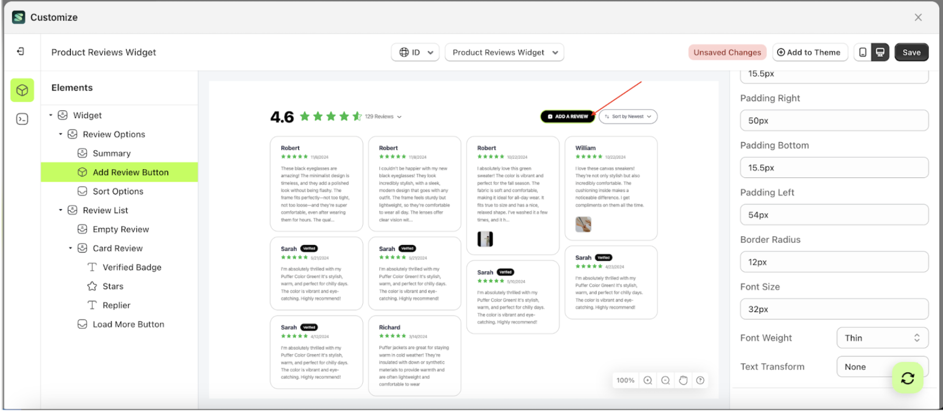Open the code console sidebar icon
943x413 pixels.
(22, 119)
